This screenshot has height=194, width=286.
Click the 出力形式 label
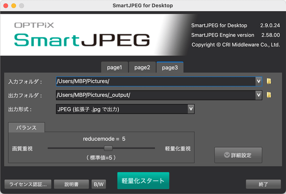pos(20,109)
